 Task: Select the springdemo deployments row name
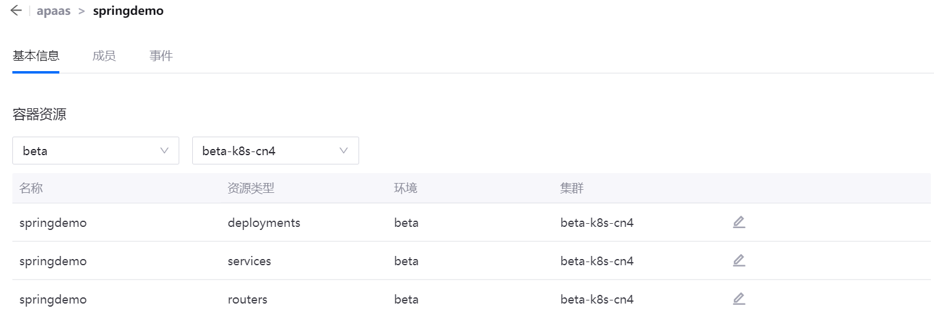[x=53, y=223]
